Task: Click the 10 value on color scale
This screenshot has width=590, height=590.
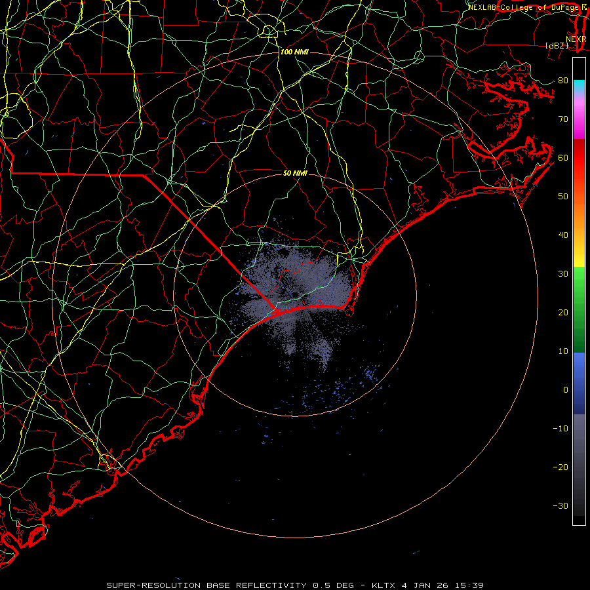Action: tap(563, 351)
